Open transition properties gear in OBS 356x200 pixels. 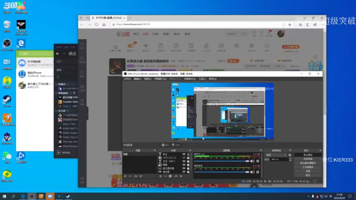[x=290, y=155]
